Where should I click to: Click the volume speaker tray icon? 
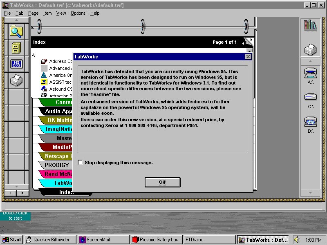pos(297,240)
